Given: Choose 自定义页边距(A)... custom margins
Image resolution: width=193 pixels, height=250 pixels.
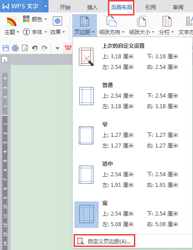Looking at the screenshot, I should coord(104,241).
